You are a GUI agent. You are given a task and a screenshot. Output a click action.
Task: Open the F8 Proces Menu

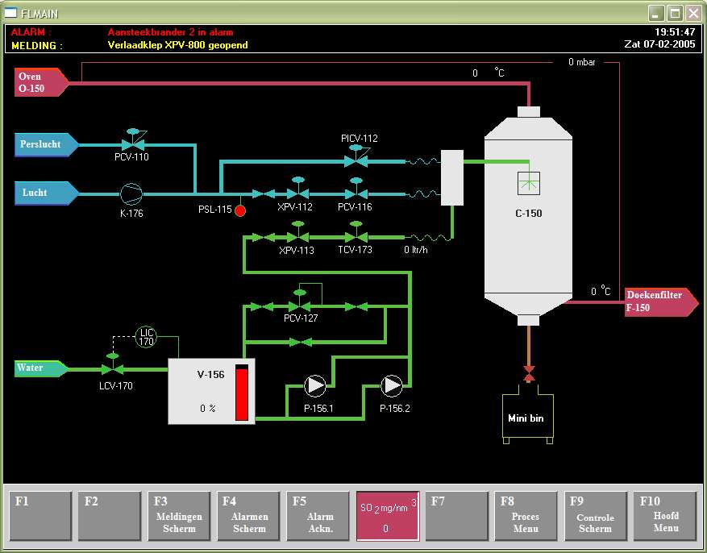pos(526,516)
